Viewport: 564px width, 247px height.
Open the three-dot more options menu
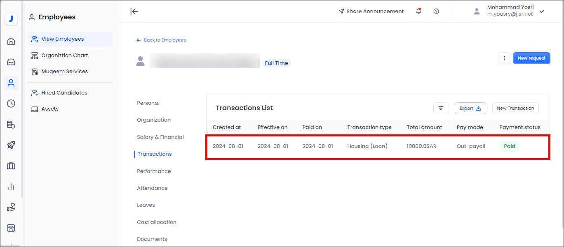(504, 58)
